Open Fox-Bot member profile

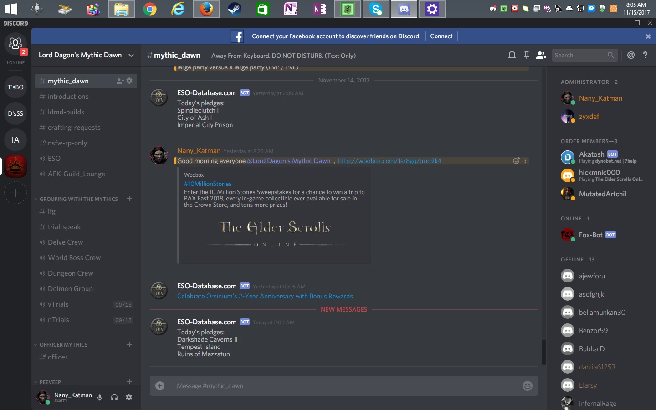click(600, 235)
